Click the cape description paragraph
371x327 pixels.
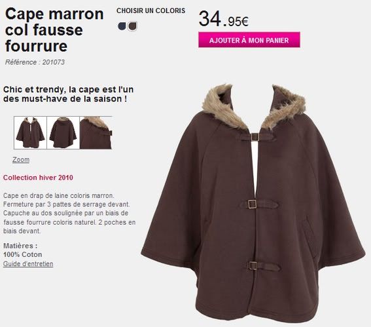click(69, 213)
